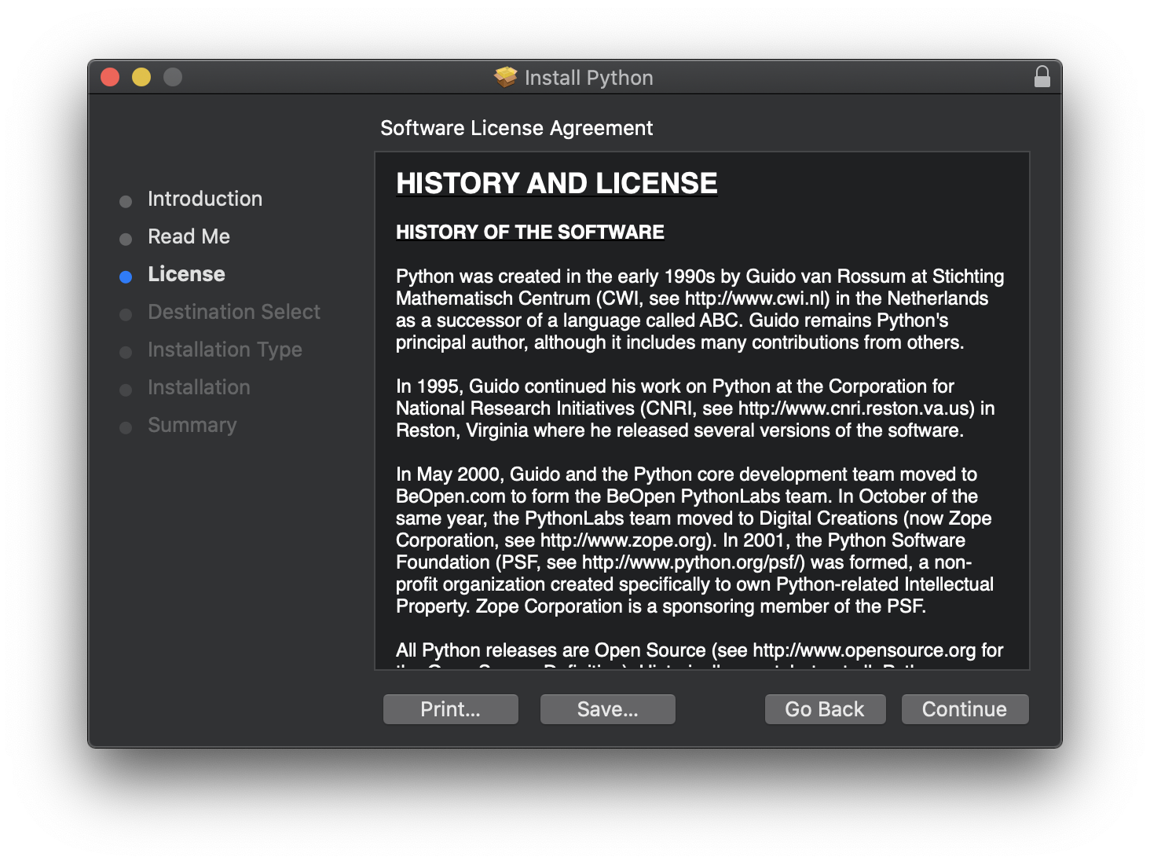The image size is (1150, 864).
Task: Open the http://www.zope.org link
Action: coord(624,540)
